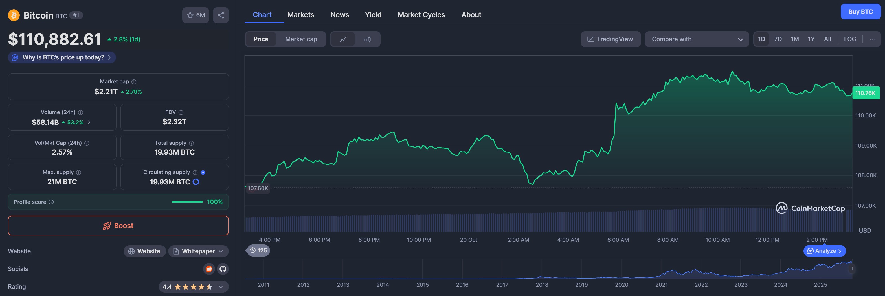Switch the chart to candlestick view

pos(367,39)
